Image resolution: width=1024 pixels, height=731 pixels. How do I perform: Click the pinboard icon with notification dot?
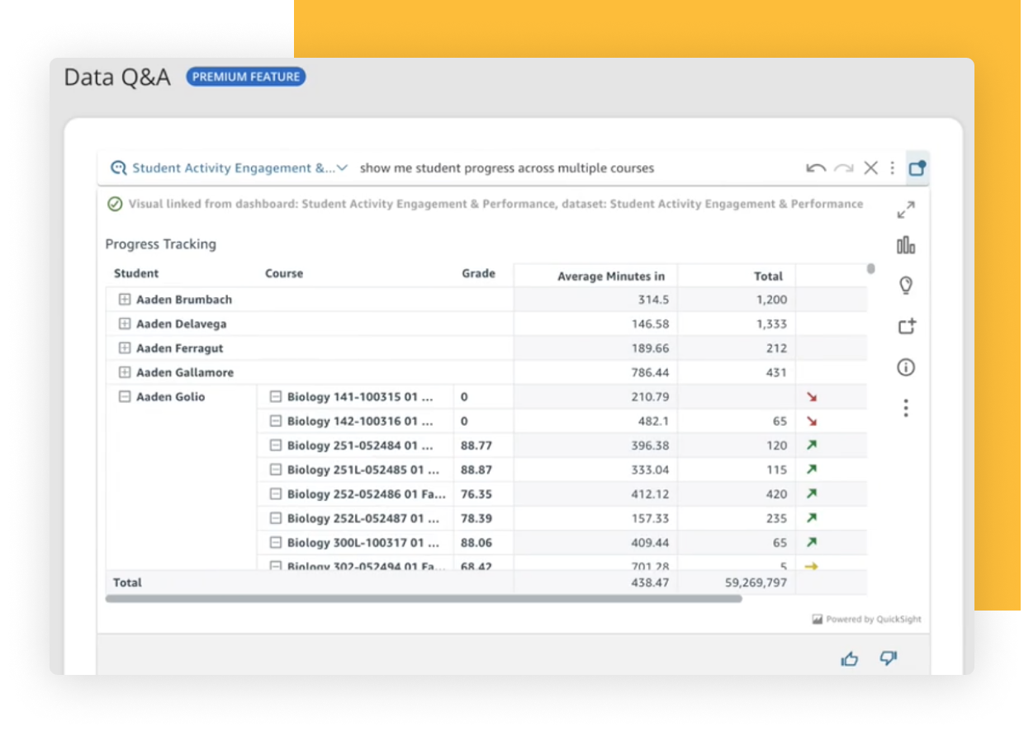pos(917,168)
